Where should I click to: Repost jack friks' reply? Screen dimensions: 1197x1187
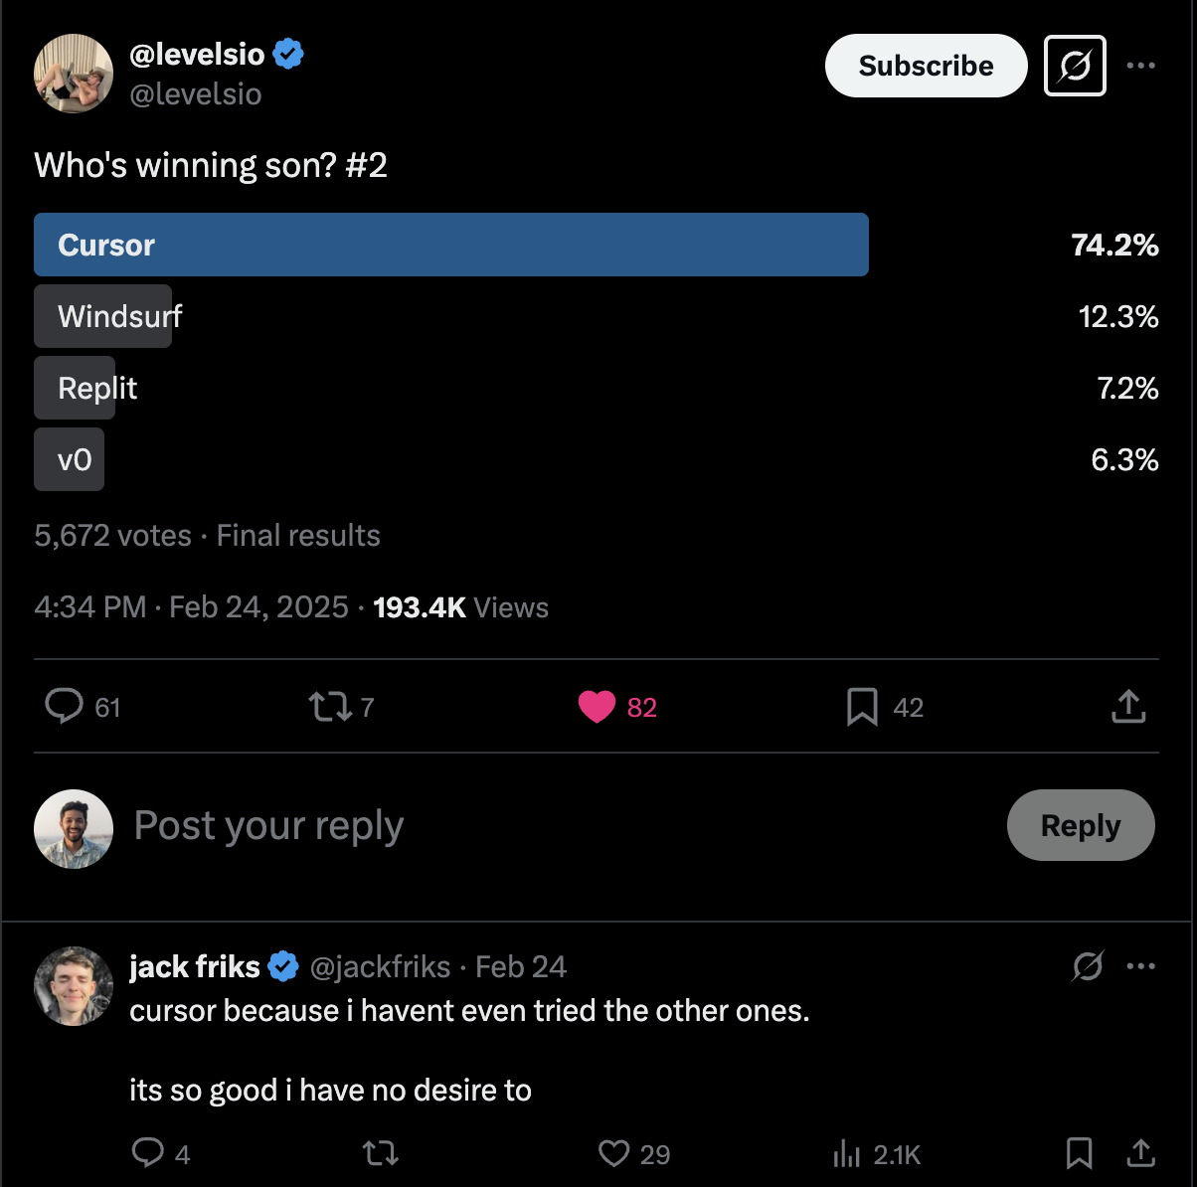pyautogui.click(x=380, y=1153)
